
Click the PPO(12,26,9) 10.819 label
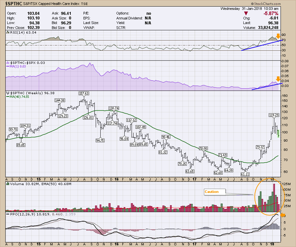pos(30,214)
